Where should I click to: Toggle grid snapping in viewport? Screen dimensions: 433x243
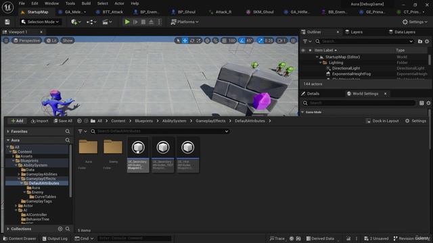coord(224,40)
